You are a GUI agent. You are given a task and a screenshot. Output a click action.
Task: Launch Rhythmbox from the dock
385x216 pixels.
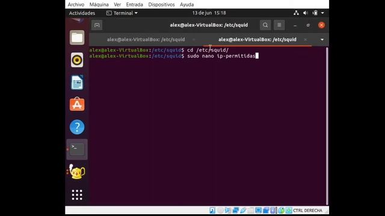coord(77,60)
